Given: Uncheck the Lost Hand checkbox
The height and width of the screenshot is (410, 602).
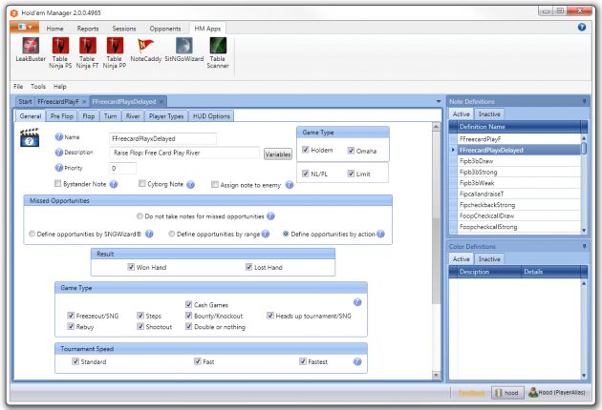Looking at the screenshot, I should point(248,267).
